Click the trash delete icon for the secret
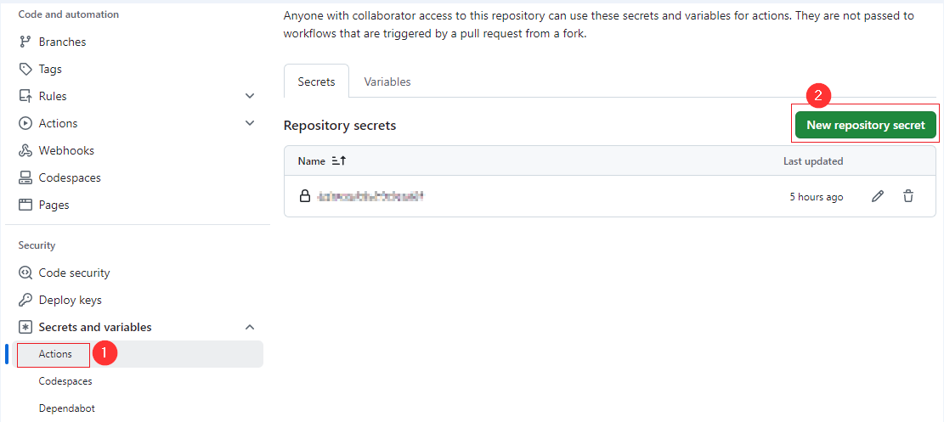Viewport: 944px width, 422px height. [x=908, y=196]
